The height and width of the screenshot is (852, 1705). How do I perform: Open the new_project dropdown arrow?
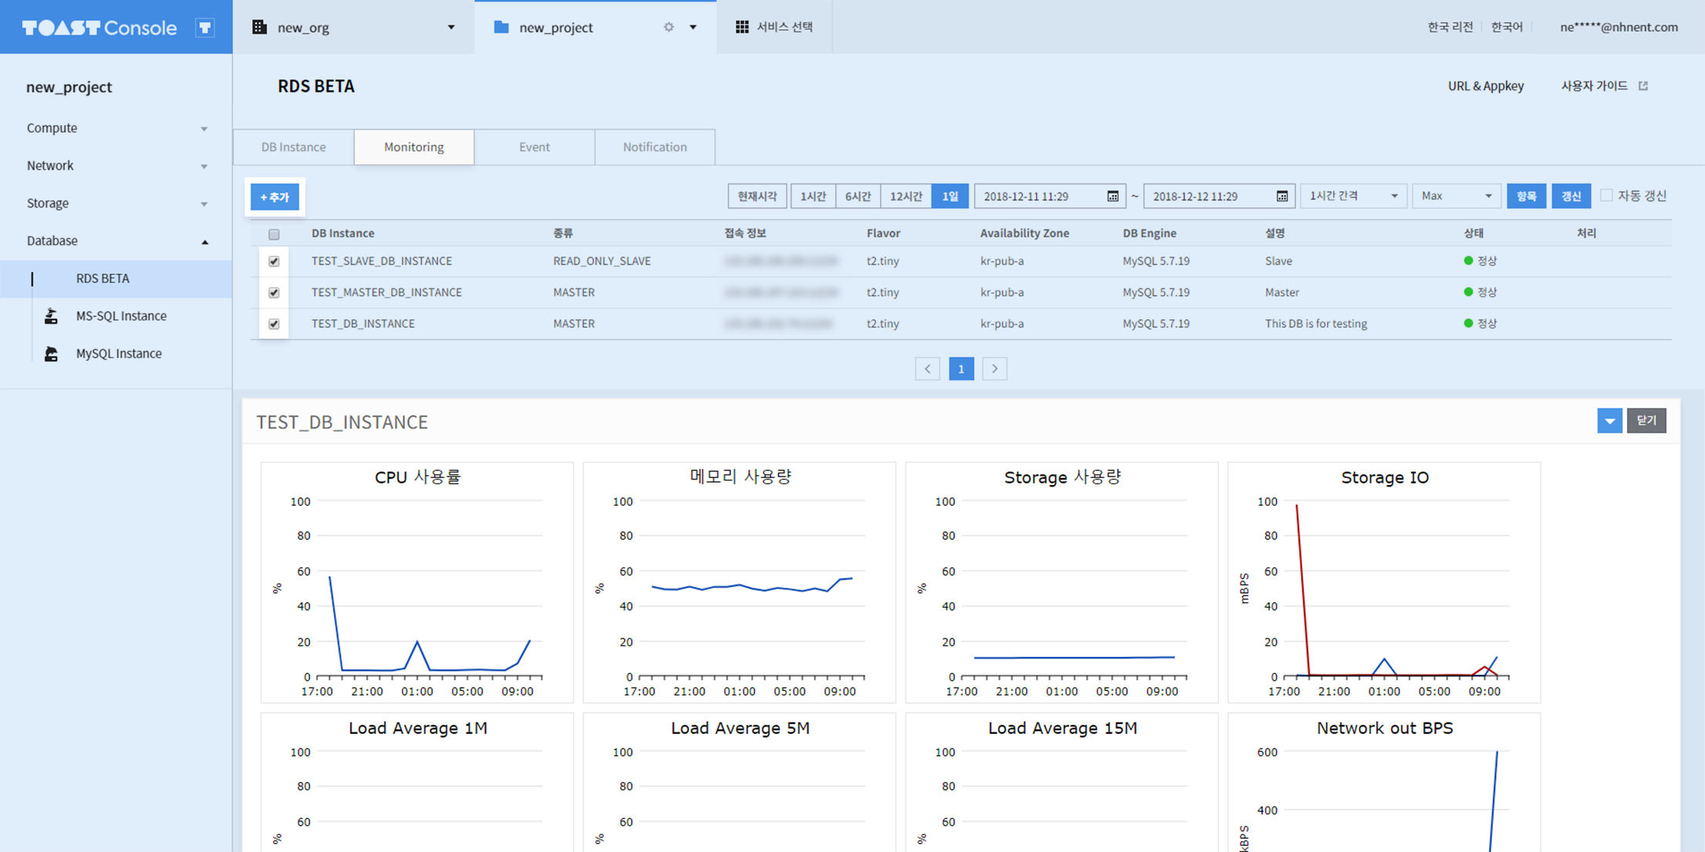point(693,27)
